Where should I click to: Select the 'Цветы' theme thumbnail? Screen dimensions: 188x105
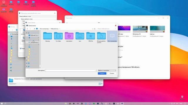tap(157, 29)
